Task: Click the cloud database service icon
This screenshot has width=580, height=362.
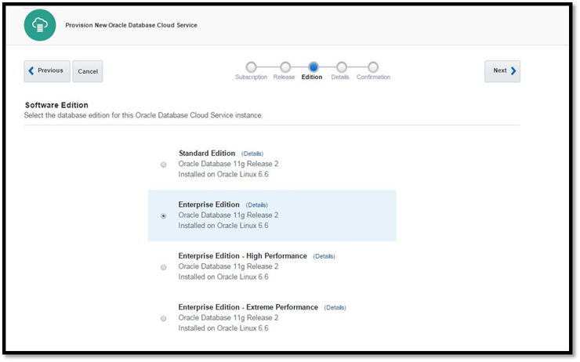Action: pyautogui.click(x=40, y=25)
